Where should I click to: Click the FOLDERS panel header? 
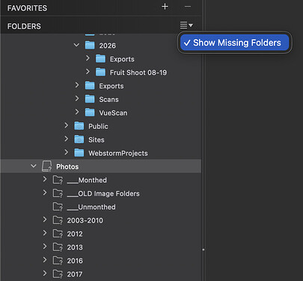click(24, 26)
